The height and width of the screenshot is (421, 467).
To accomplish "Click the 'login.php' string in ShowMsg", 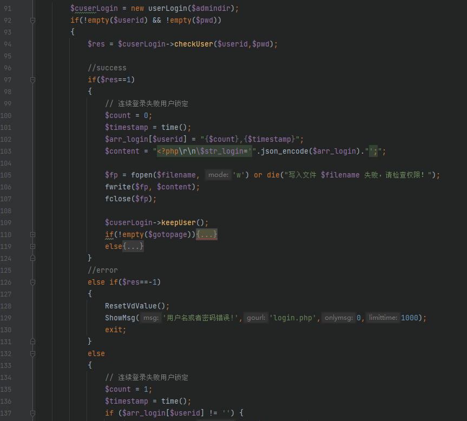I will 292,318.
